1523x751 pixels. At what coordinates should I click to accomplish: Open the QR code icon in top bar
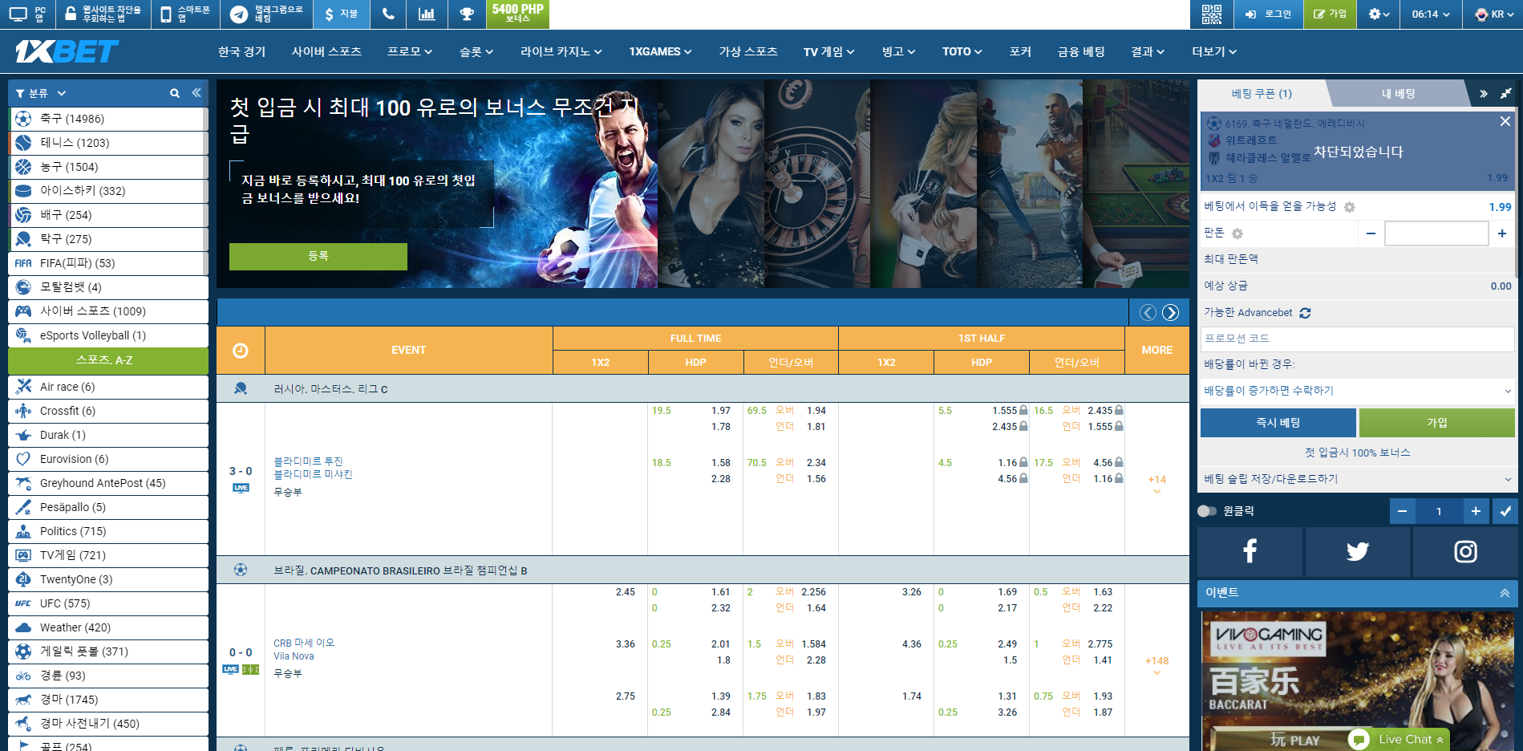pos(1211,14)
